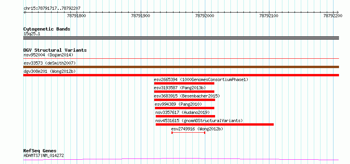This screenshot has height=164, width=350.
Task: Select the long red nsv4531615 bar
Action: tap(214, 124)
